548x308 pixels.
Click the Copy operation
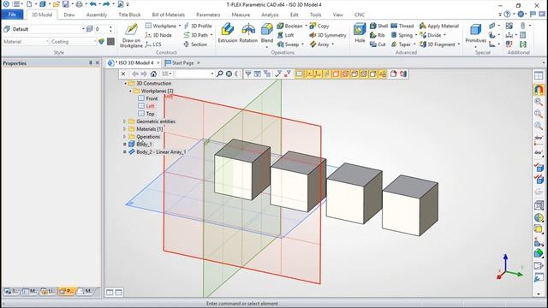point(319,26)
